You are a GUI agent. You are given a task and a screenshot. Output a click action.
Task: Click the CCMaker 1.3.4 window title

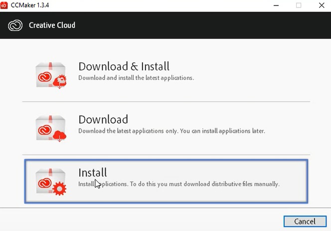pos(33,5)
